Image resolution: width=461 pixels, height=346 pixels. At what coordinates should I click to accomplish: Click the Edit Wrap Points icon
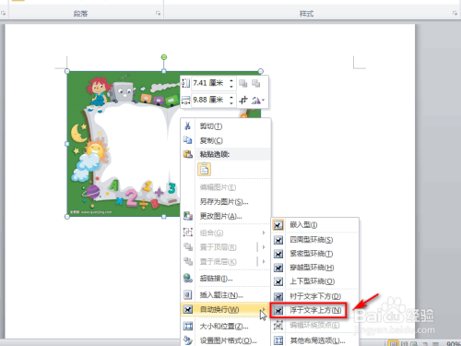click(x=278, y=325)
